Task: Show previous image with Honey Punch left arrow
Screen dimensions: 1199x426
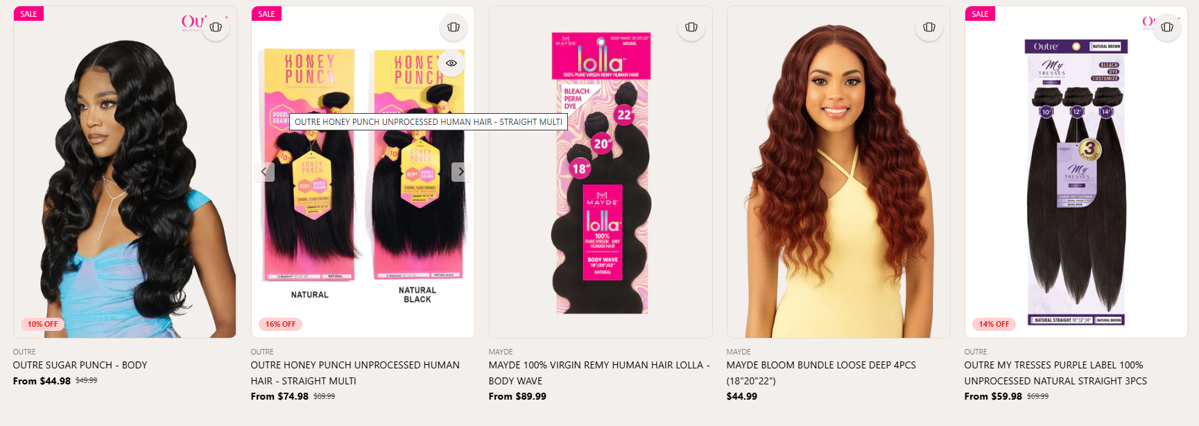Action: pyautogui.click(x=264, y=171)
